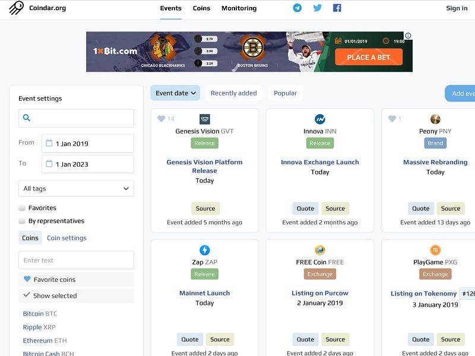Open Innova Exchange Launch event link
475x356 pixels.
click(x=320, y=162)
